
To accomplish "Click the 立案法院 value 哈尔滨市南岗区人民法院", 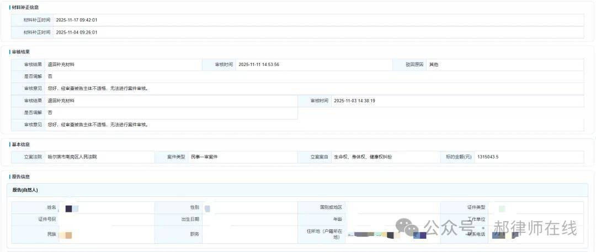I will click(72, 157).
